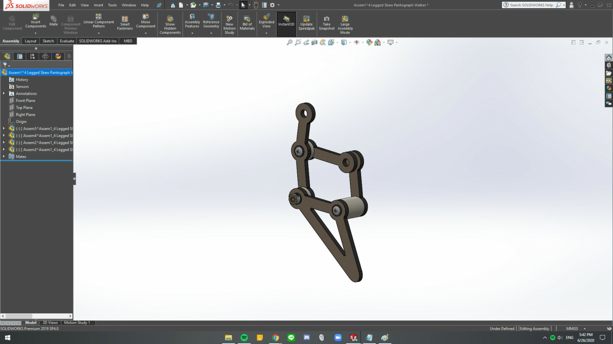Open Linear Component Pattern tool

(99, 21)
